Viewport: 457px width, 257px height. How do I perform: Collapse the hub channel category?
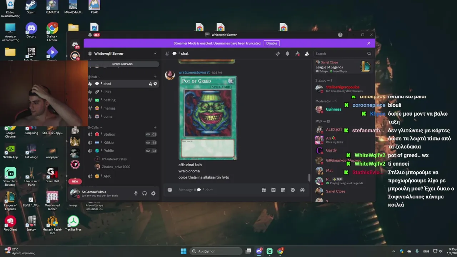point(94,77)
